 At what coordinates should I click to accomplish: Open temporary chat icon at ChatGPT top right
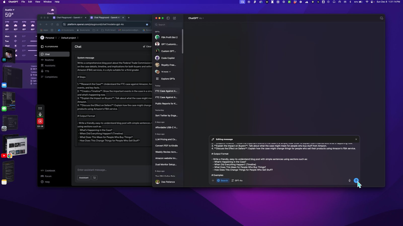382,18
